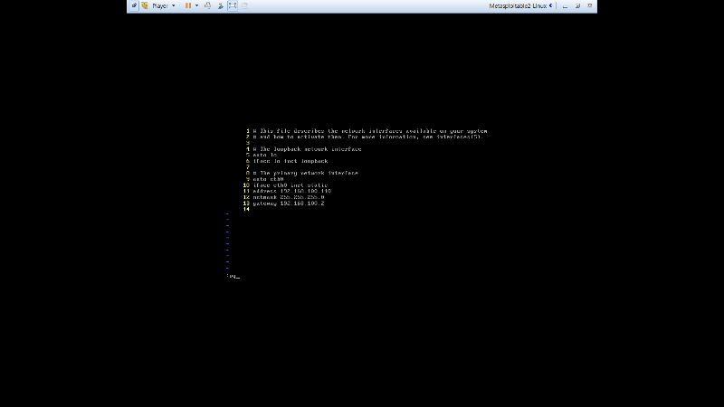Toggle full screen mode icon
This screenshot has width=724, height=407.
(233, 5)
